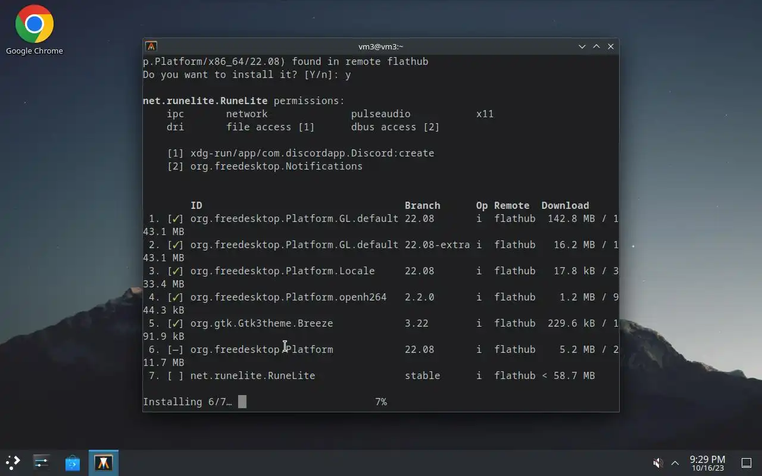Launch Discover software store from taskbar
The height and width of the screenshot is (476, 762).
click(73, 462)
